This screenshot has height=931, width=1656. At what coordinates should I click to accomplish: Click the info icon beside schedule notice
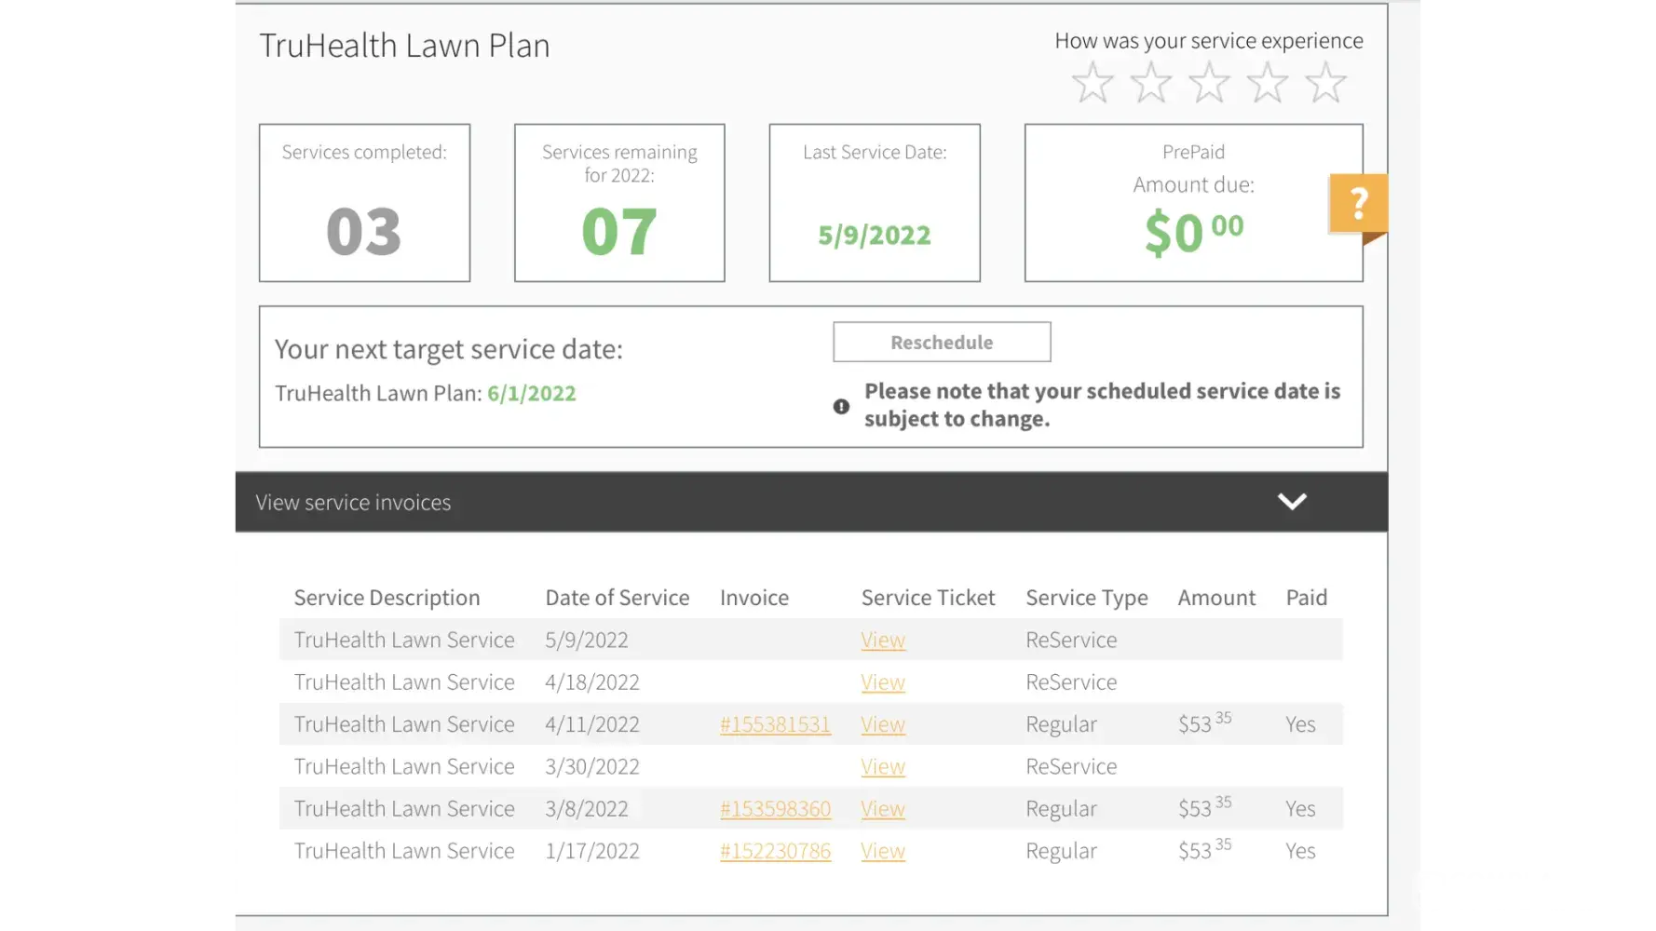841,407
